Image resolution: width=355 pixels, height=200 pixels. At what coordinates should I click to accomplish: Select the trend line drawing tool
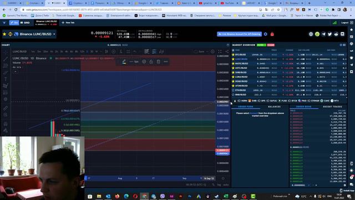coord(6,59)
